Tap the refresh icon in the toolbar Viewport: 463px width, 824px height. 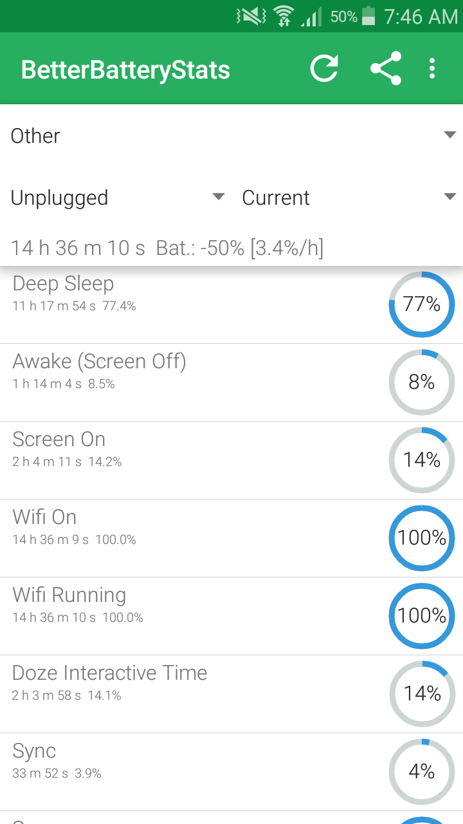pyautogui.click(x=324, y=69)
